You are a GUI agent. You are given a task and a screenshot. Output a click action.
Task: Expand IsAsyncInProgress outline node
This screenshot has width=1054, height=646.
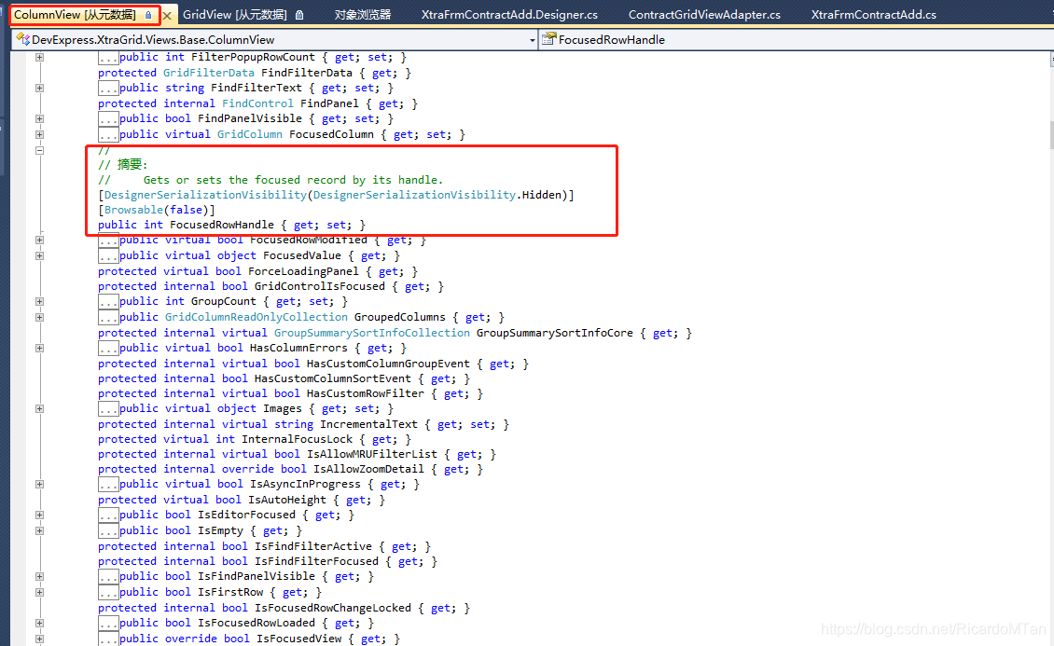(x=40, y=484)
